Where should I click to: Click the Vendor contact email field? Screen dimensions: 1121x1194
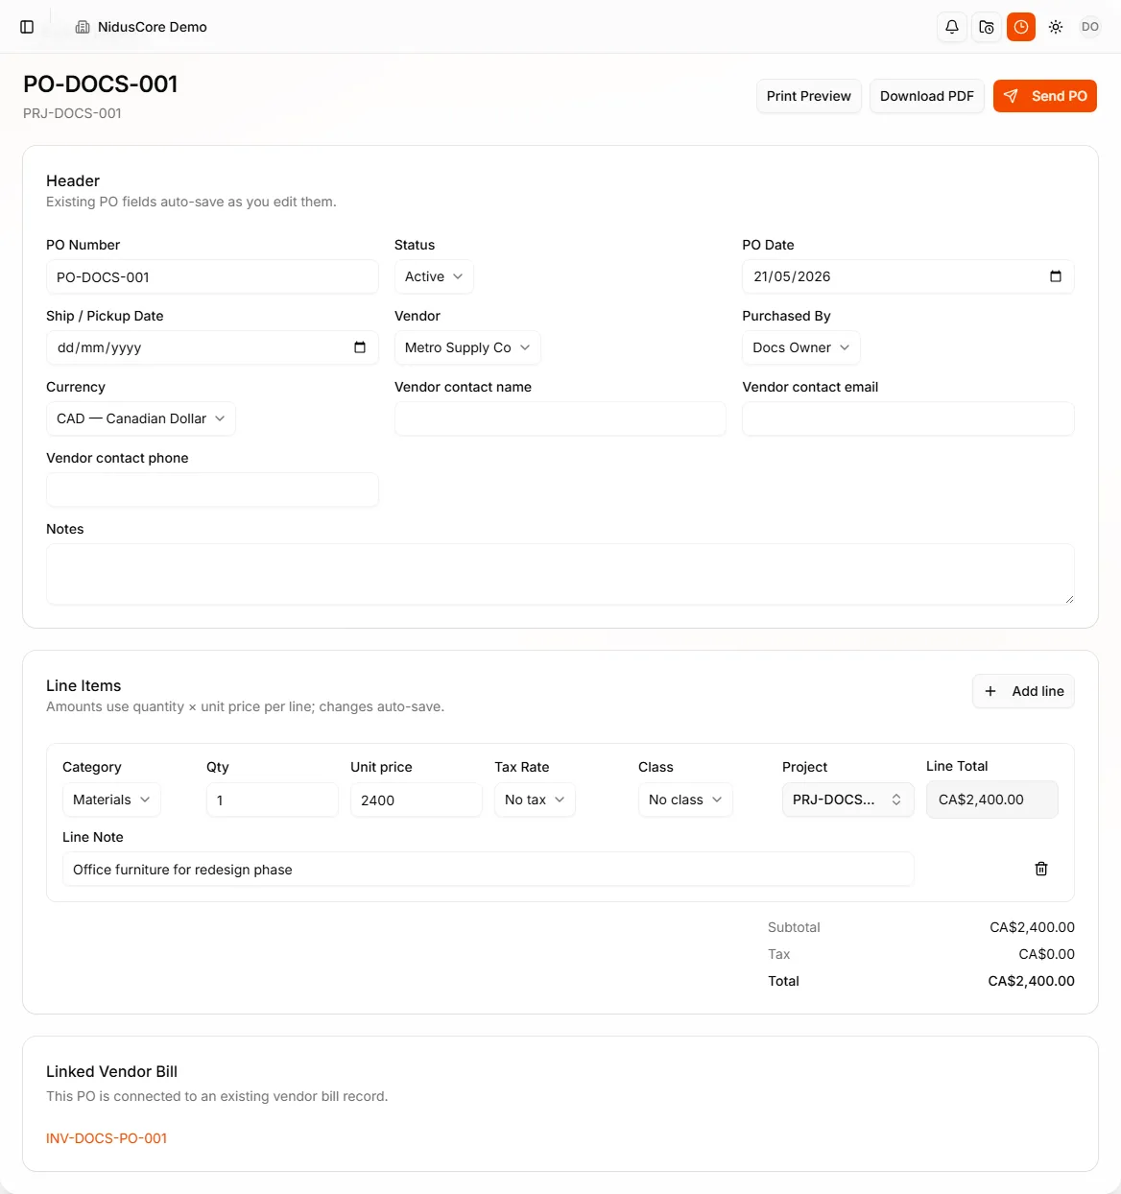pyautogui.click(x=908, y=418)
